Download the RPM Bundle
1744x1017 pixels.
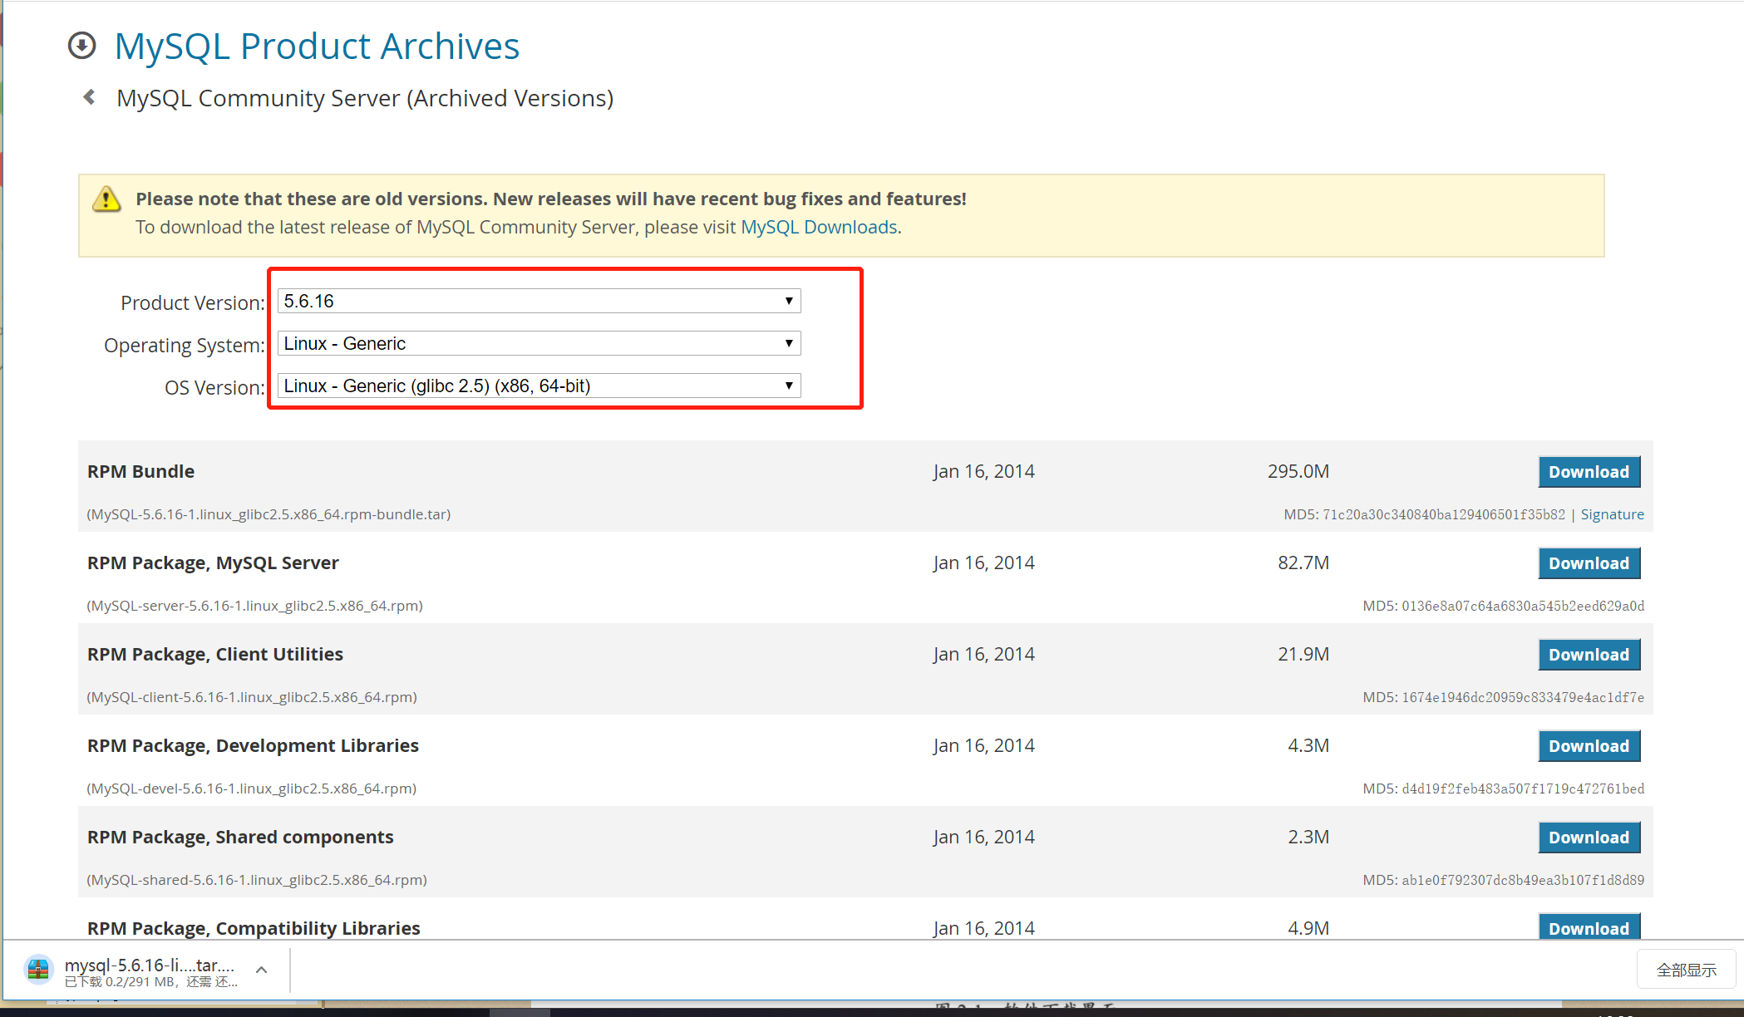point(1589,472)
